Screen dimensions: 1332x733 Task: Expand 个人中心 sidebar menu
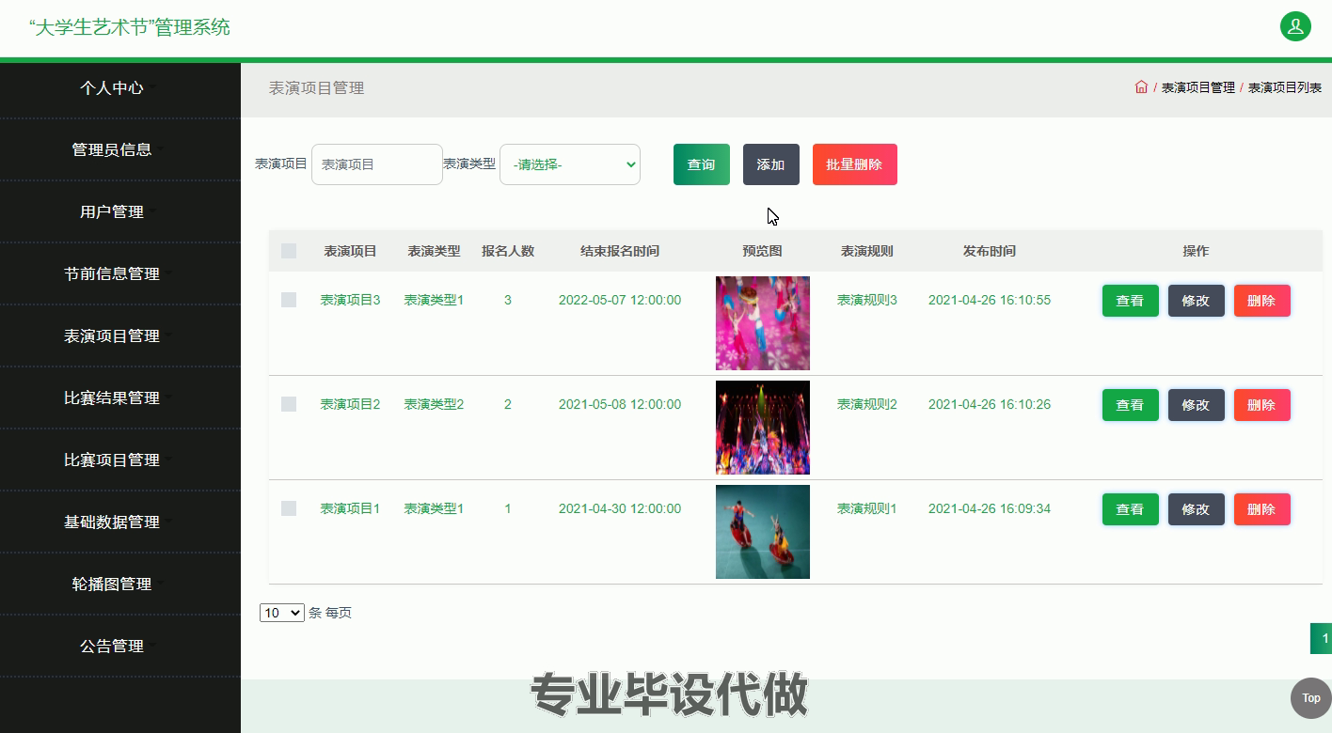point(112,87)
